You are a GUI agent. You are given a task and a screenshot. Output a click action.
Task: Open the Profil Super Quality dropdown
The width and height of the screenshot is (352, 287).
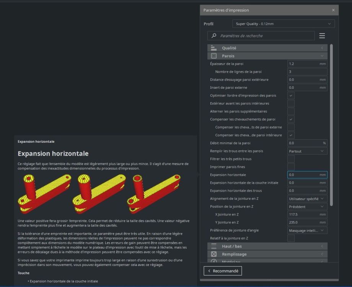click(284, 24)
